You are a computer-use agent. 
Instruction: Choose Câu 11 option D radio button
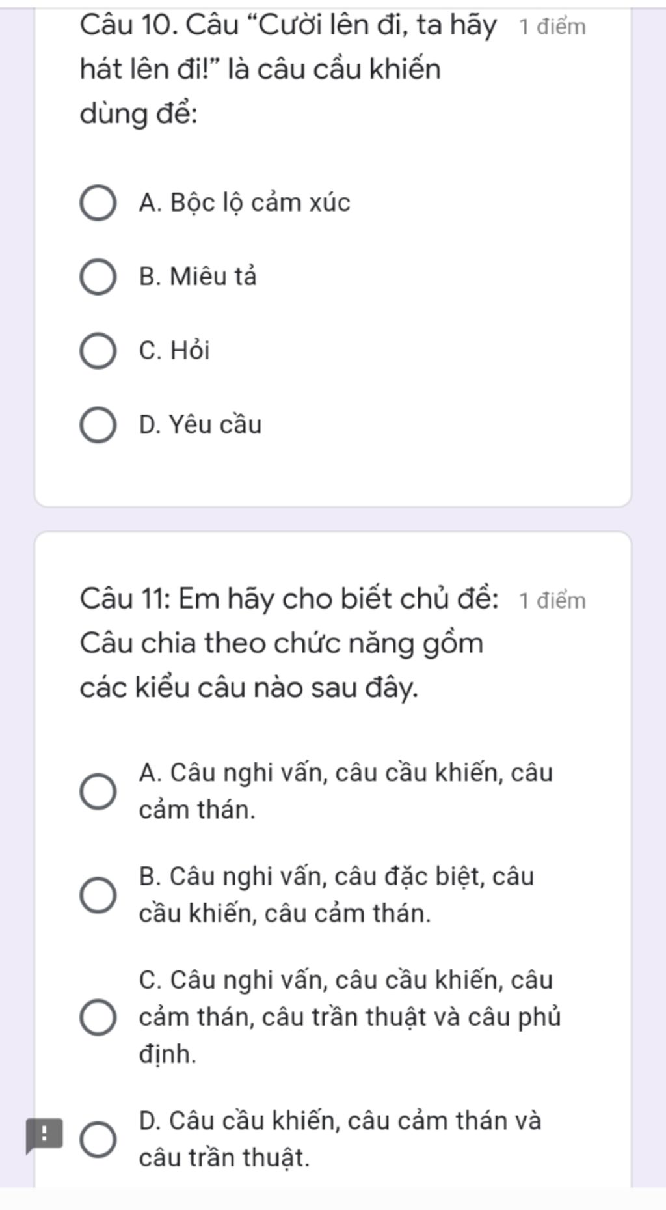(x=98, y=1140)
